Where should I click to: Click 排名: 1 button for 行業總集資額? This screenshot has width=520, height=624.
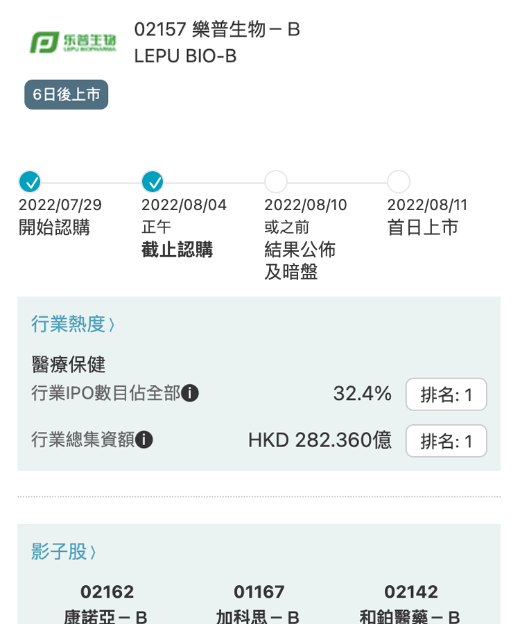(x=446, y=441)
